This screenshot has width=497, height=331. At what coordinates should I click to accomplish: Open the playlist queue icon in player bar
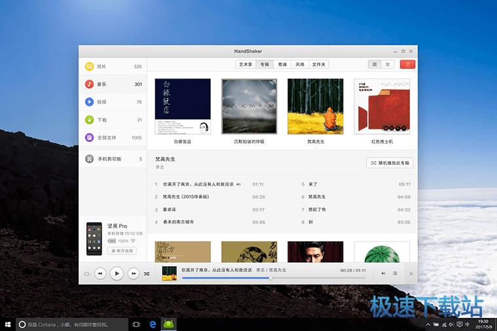(x=395, y=273)
